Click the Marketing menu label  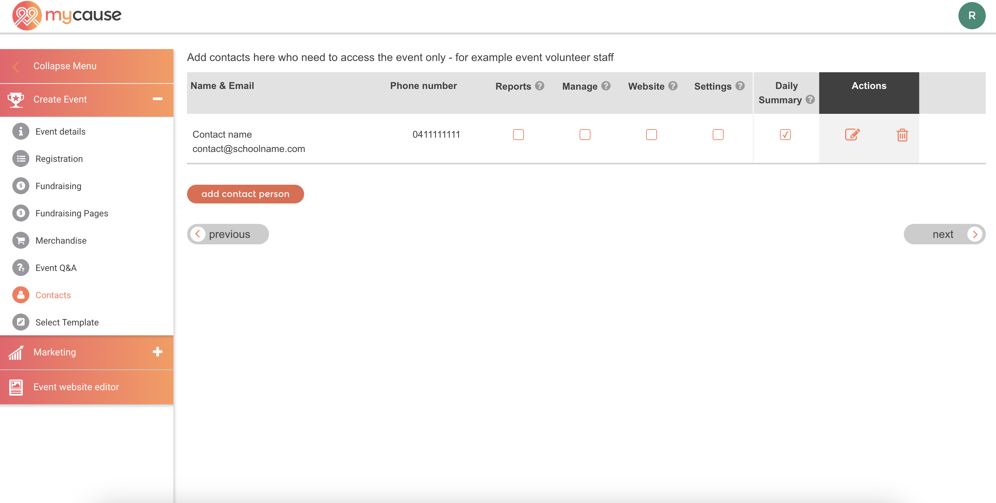pyautogui.click(x=55, y=352)
